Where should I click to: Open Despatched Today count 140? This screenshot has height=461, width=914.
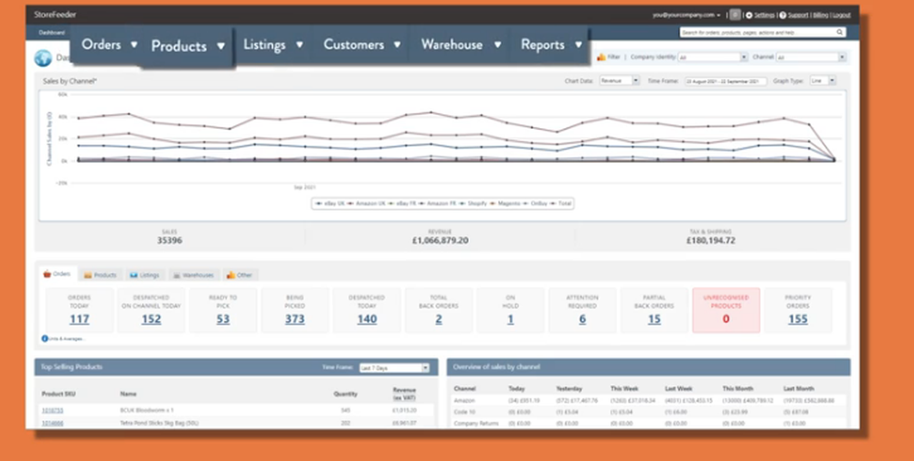367,319
